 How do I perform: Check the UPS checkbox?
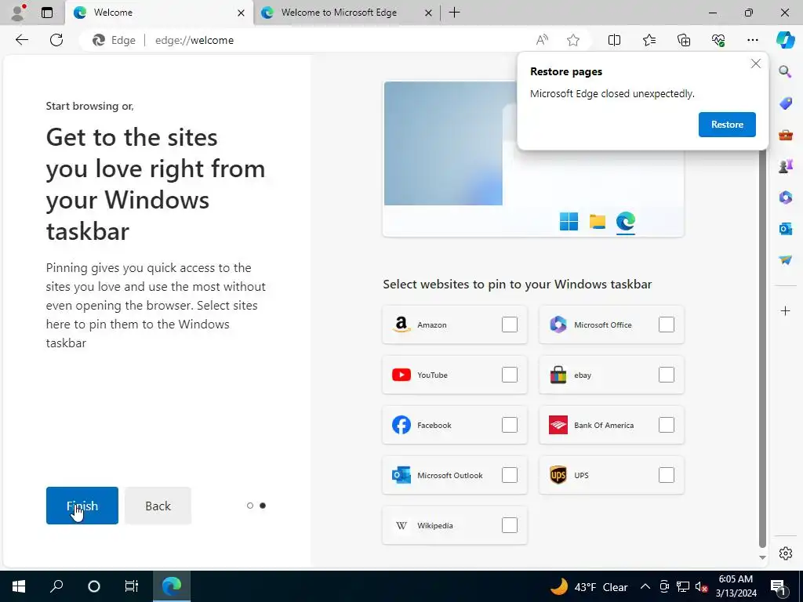click(667, 475)
